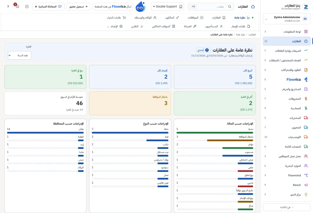The image size is (313, 213).
Task: Open جمل عمل الموظفين in sidebar
Action: (x=287, y=156)
